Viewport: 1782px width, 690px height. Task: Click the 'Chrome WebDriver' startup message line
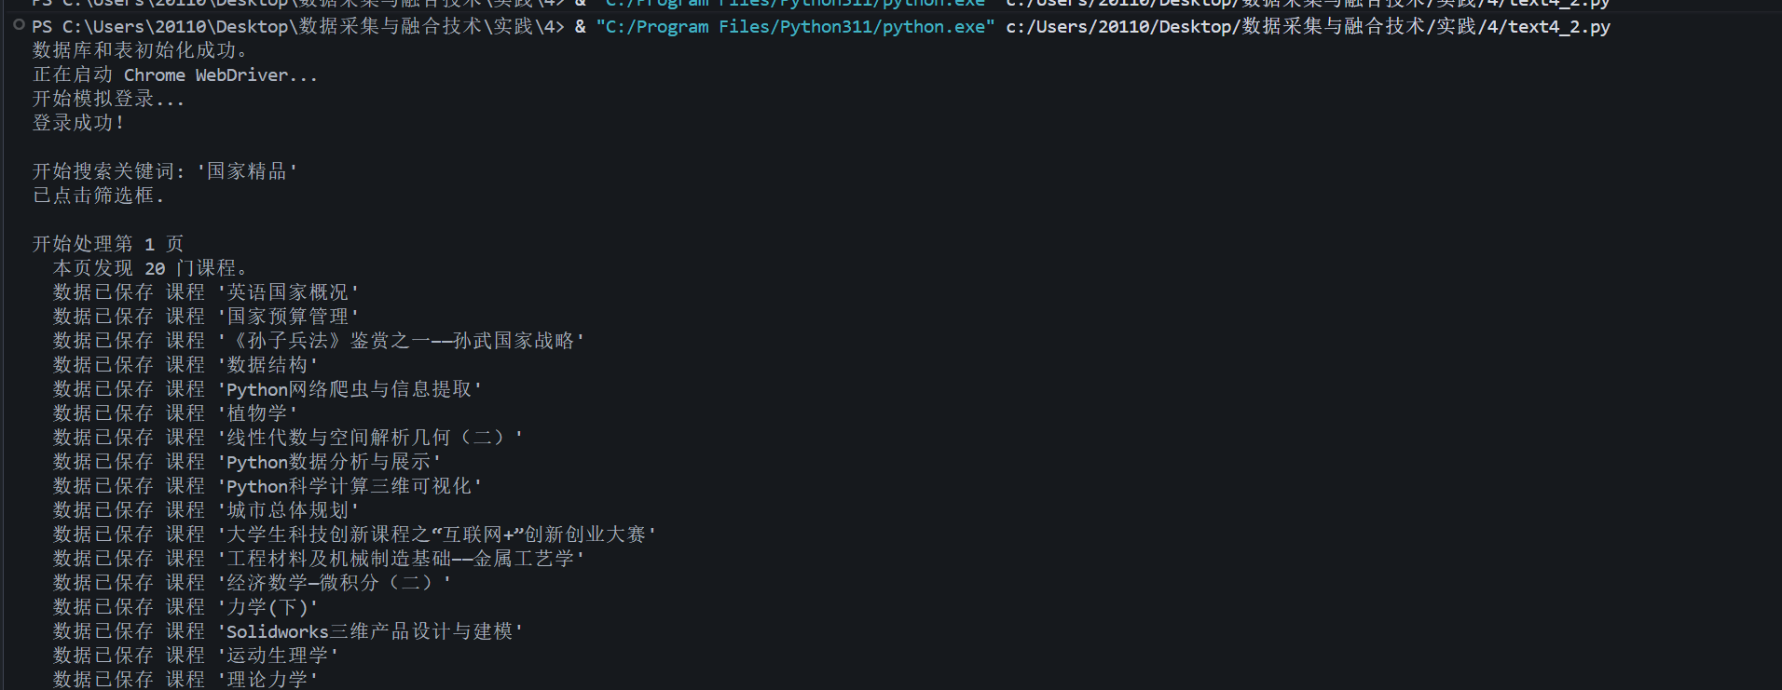point(175,74)
